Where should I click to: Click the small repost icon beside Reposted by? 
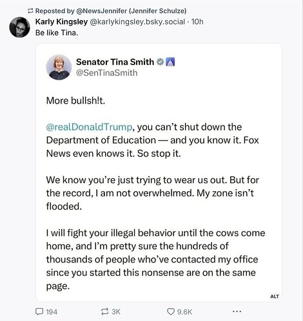30,11
